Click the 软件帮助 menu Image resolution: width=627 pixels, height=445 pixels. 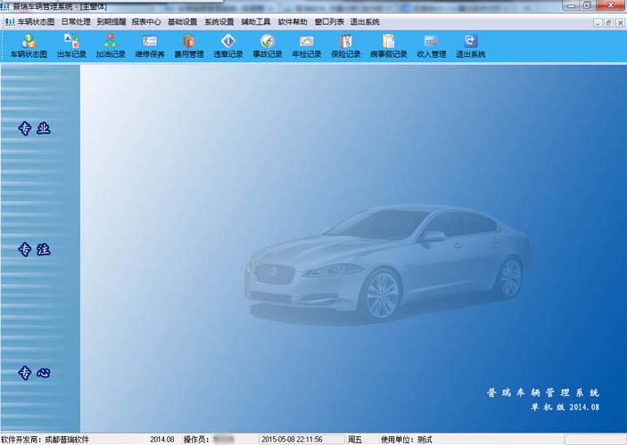click(293, 20)
